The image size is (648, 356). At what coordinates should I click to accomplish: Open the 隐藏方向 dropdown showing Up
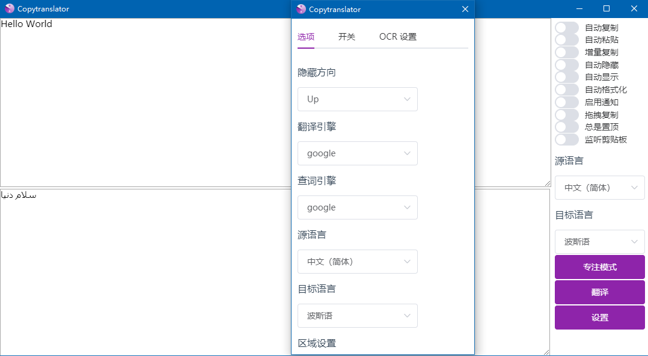click(357, 99)
